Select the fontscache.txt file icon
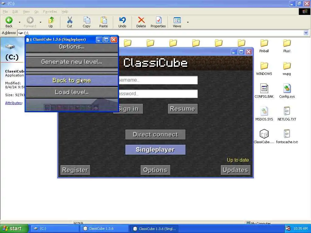The width and height of the screenshot is (311, 233). click(287, 134)
